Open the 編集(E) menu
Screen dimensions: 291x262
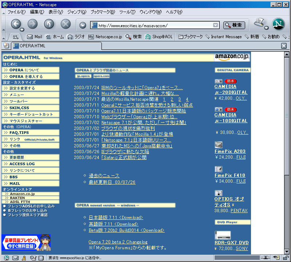[x=37, y=12]
